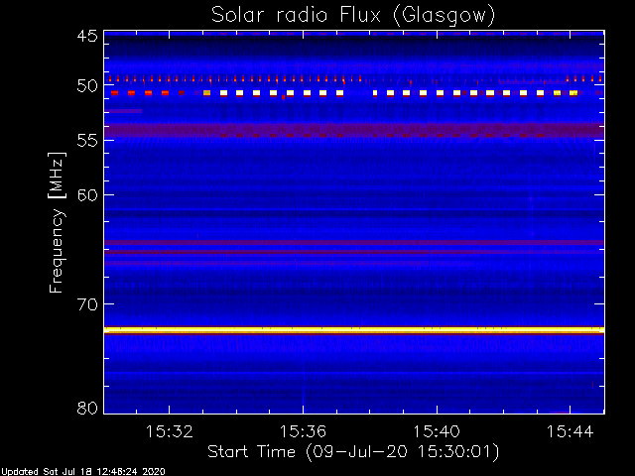This screenshot has height=476, width=635.
Task: Click the 60 frequency tick label
Action: coord(87,195)
